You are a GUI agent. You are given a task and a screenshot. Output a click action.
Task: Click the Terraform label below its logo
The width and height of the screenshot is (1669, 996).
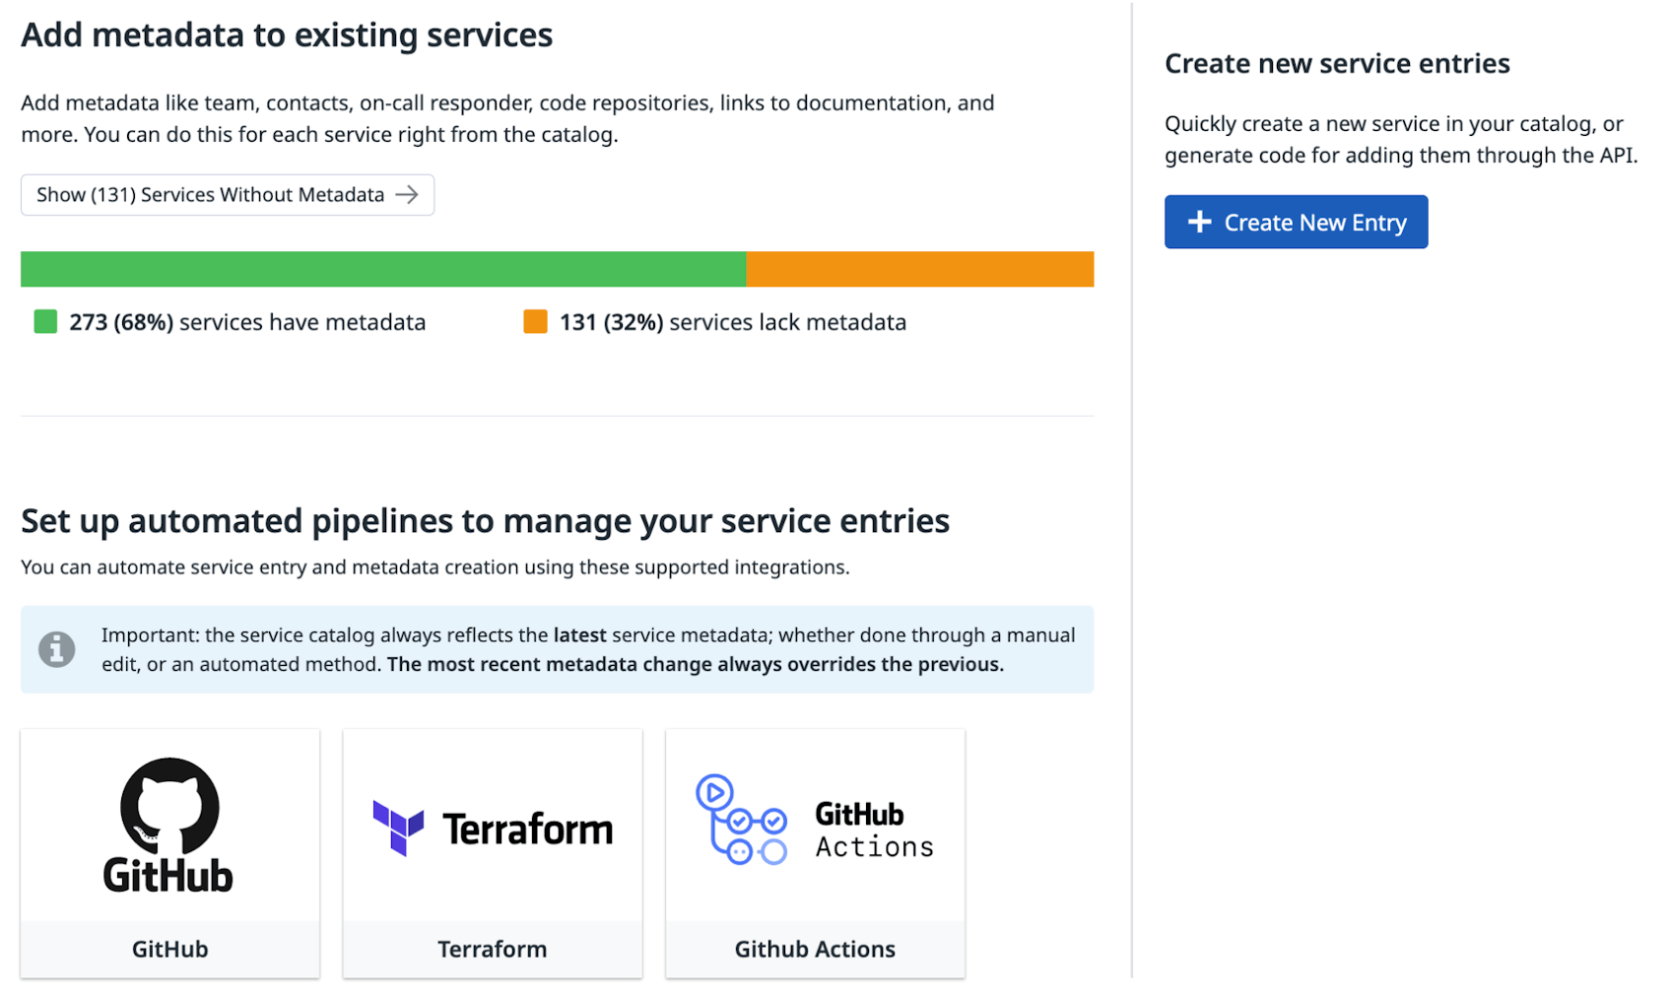492,949
